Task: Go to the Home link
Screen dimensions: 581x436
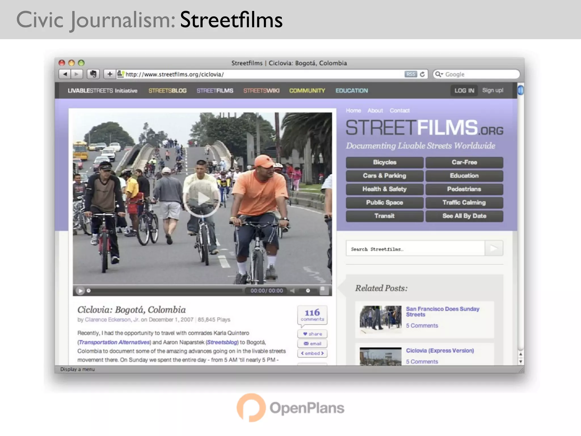Action: (353, 110)
